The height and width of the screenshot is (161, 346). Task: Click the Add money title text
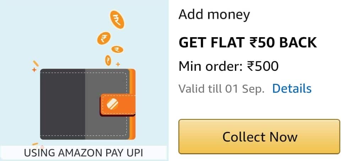(214, 15)
